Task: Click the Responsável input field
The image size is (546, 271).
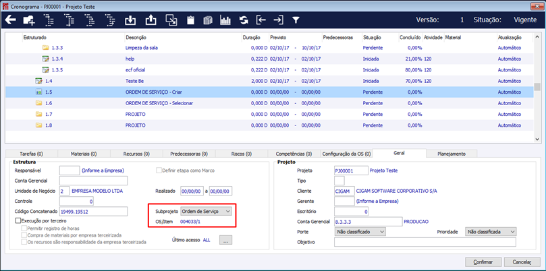Action: click(70, 171)
